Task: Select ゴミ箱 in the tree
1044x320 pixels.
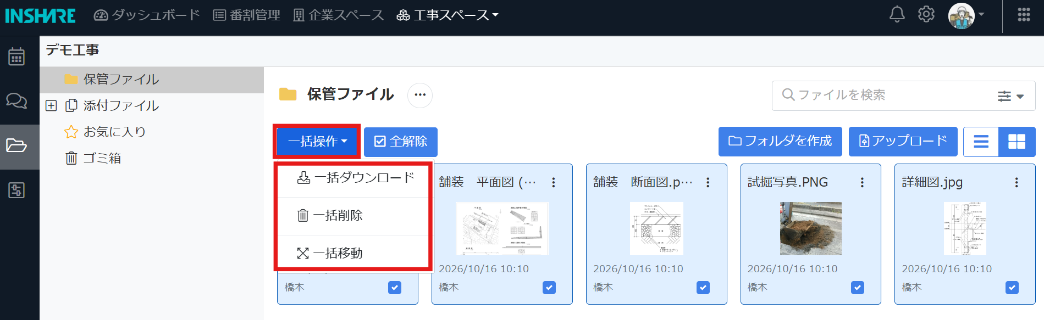Action: (x=102, y=158)
